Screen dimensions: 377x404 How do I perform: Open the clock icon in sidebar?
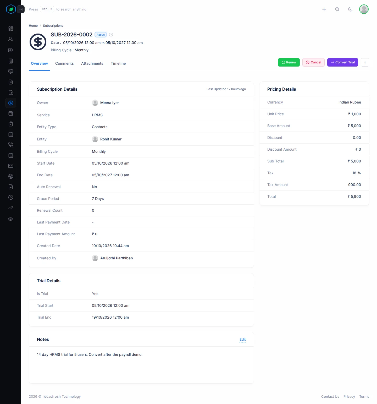click(x=11, y=197)
